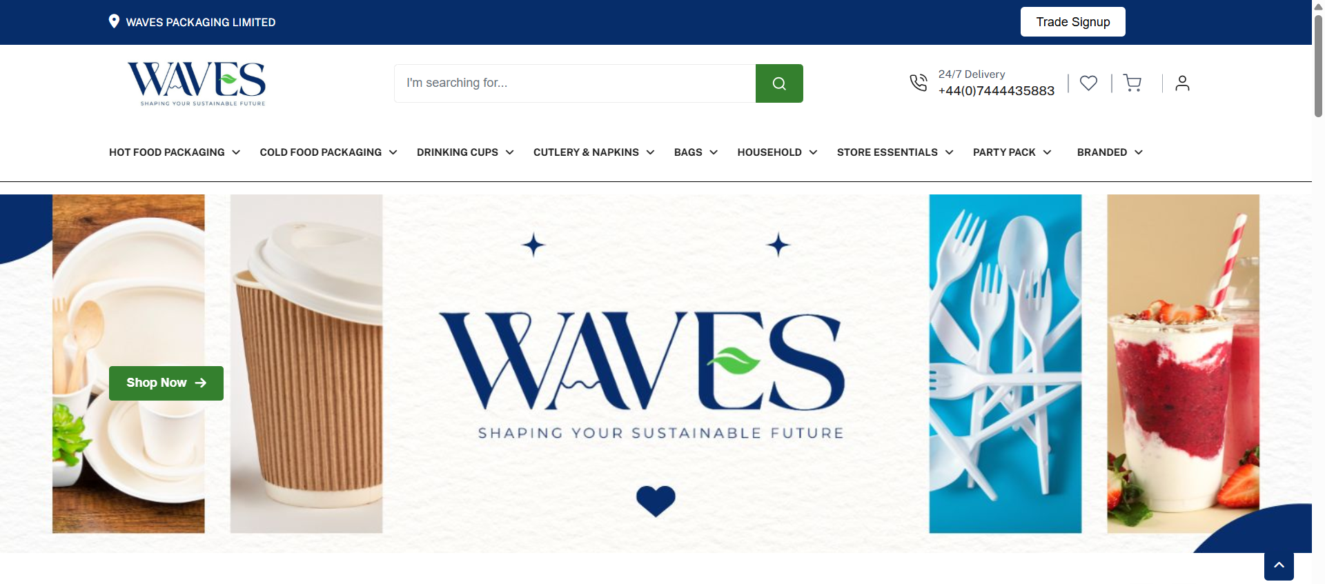1325x584 pixels.
Task: Open the shopping cart icon
Action: (1132, 83)
